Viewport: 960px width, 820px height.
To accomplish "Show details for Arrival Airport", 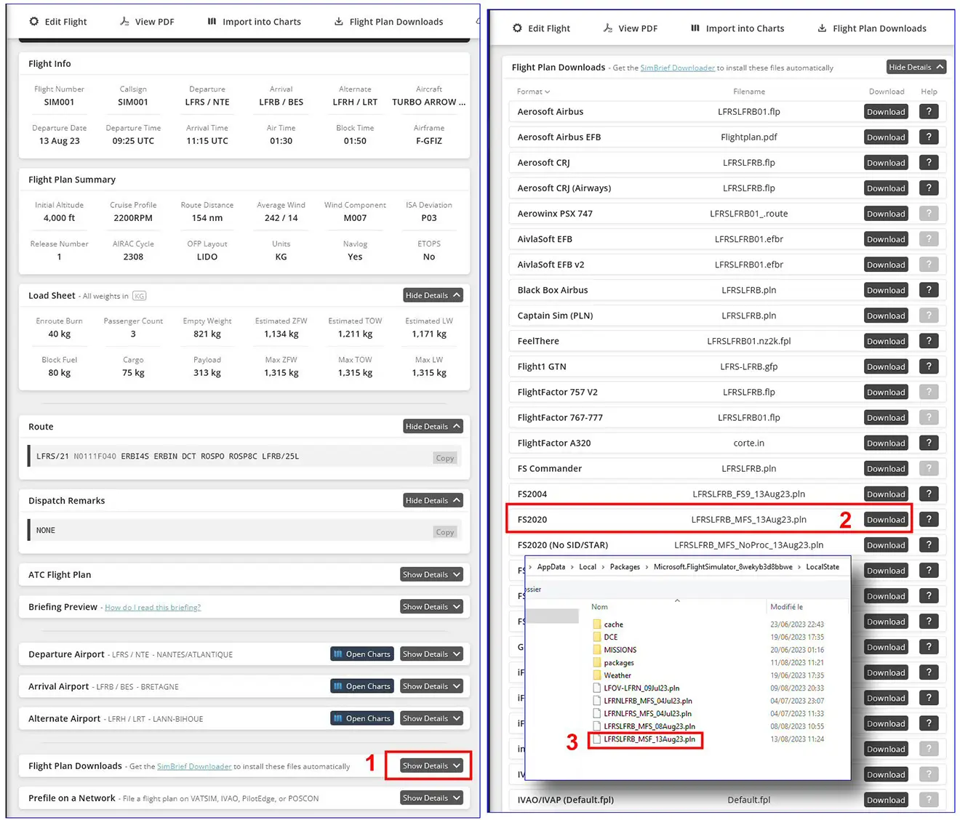I will point(431,686).
